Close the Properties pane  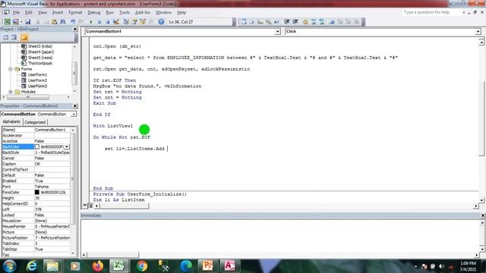pyautogui.click(x=75, y=106)
